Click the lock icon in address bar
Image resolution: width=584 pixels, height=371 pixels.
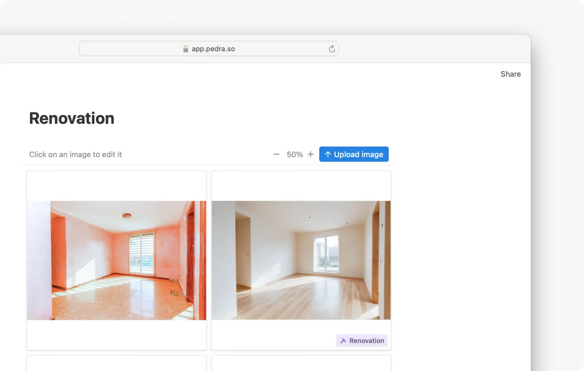coord(186,49)
